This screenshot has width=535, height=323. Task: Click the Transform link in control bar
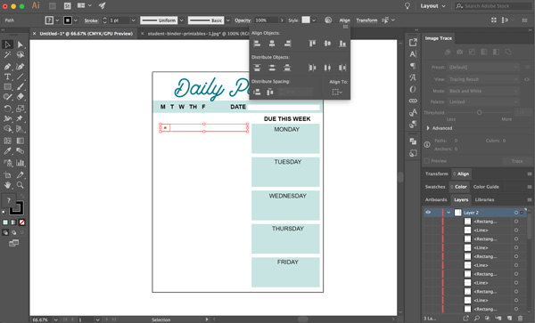tap(366, 20)
